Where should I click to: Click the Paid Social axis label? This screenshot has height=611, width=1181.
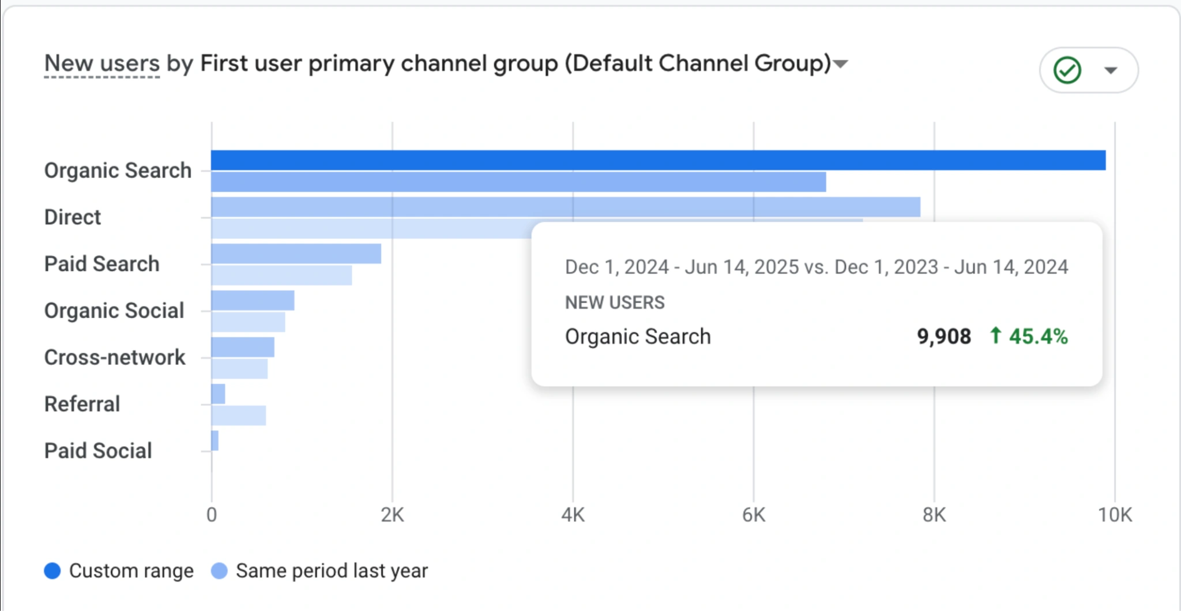coord(98,451)
